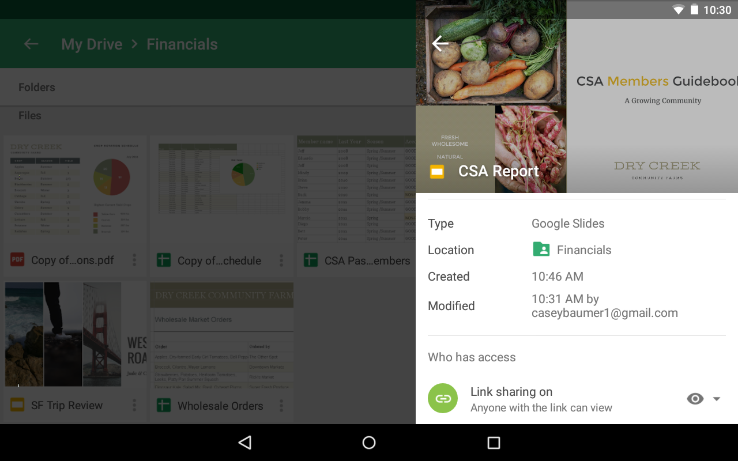Open the Financials folder icon in Location
The width and height of the screenshot is (738, 461).
541,250
